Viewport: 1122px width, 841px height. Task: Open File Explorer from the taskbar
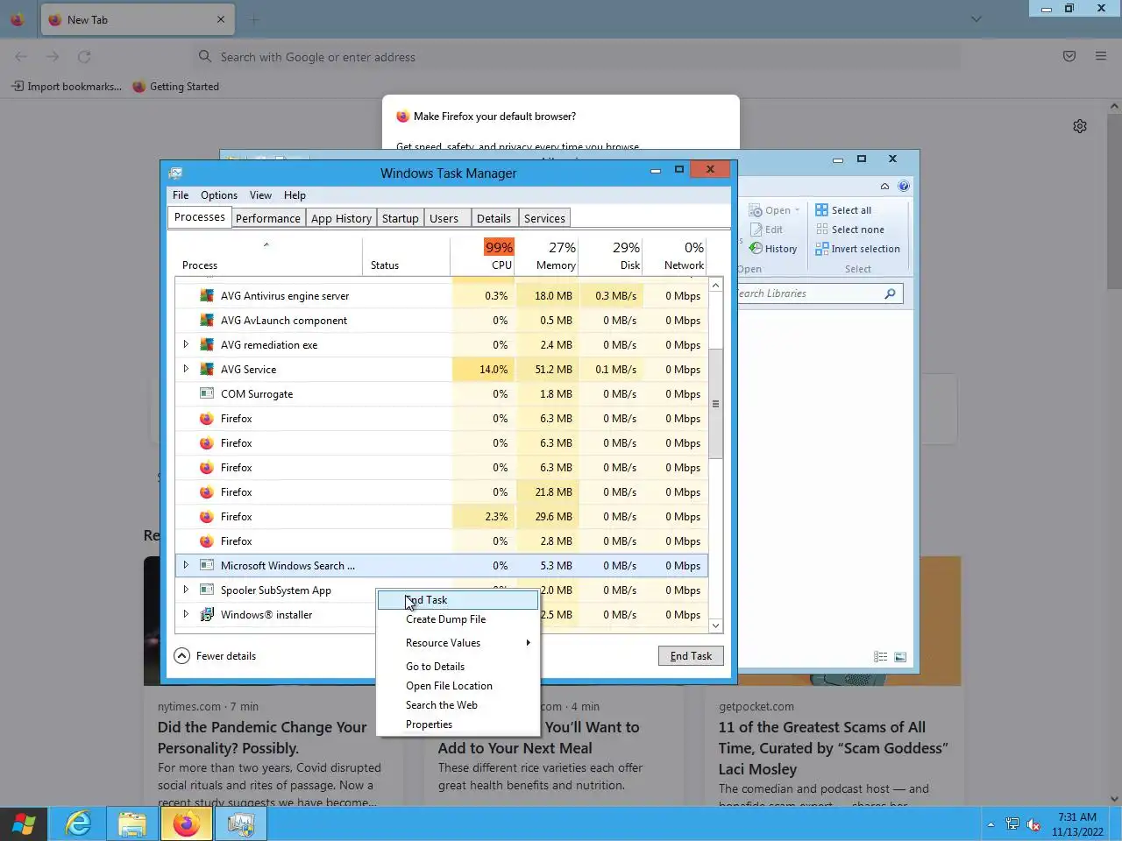pyautogui.click(x=132, y=823)
